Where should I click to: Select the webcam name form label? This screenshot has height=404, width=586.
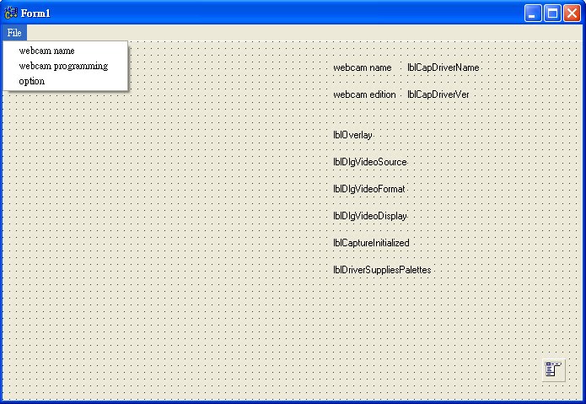pos(362,67)
